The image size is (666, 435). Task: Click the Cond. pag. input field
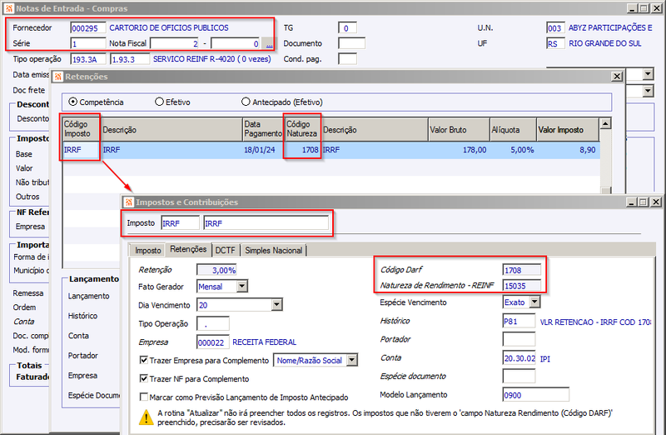(x=347, y=59)
